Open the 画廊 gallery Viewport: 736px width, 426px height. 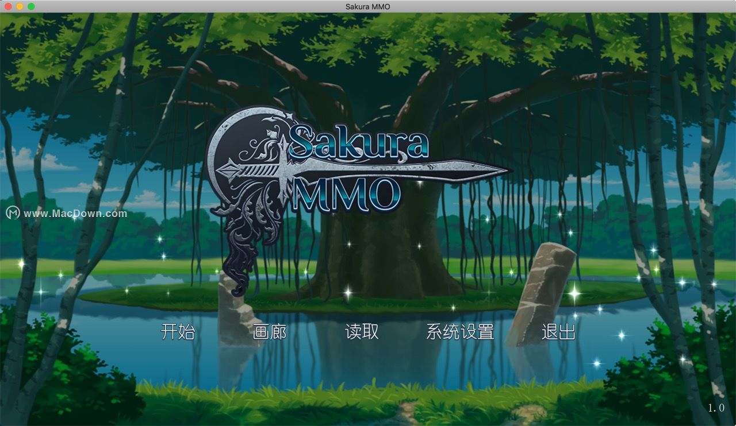click(x=270, y=332)
